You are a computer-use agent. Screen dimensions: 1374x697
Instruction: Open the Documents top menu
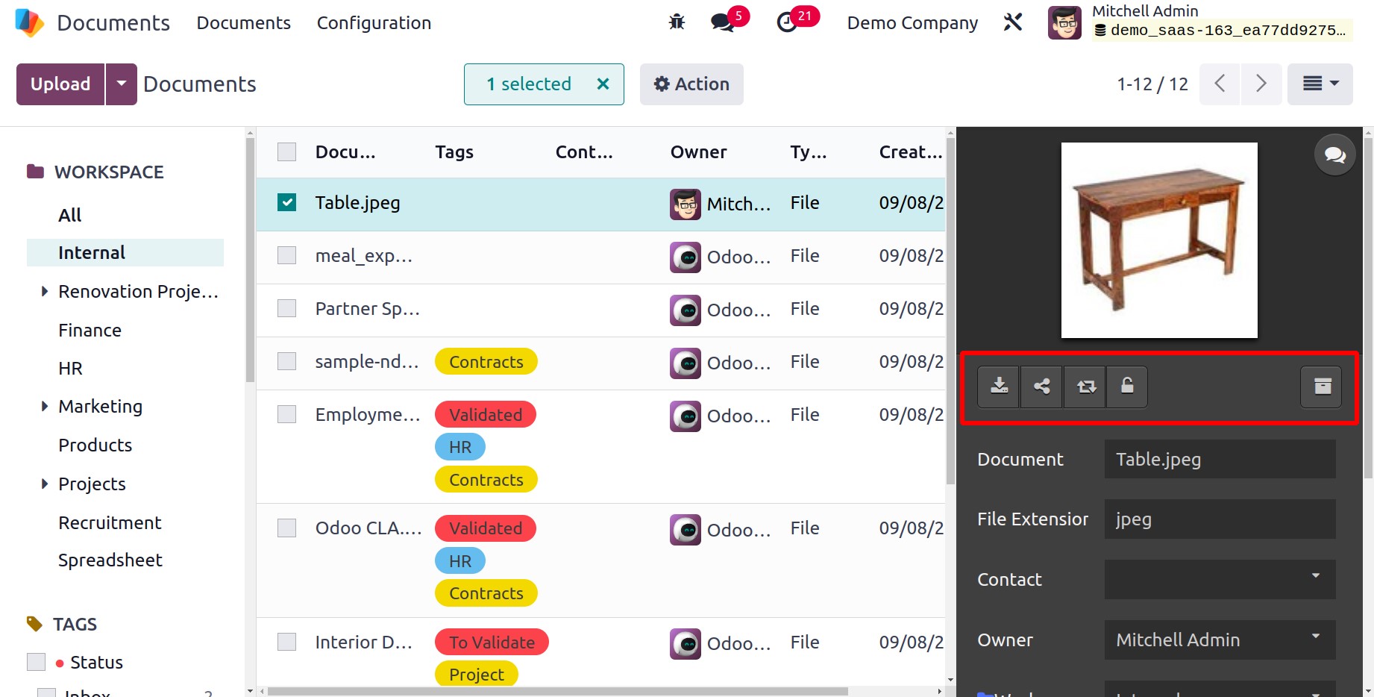[x=243, y=23]
